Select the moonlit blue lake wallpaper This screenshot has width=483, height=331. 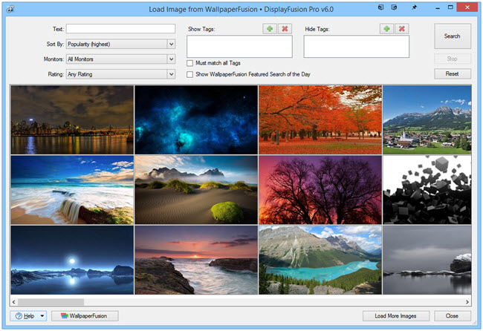[72, 260]
